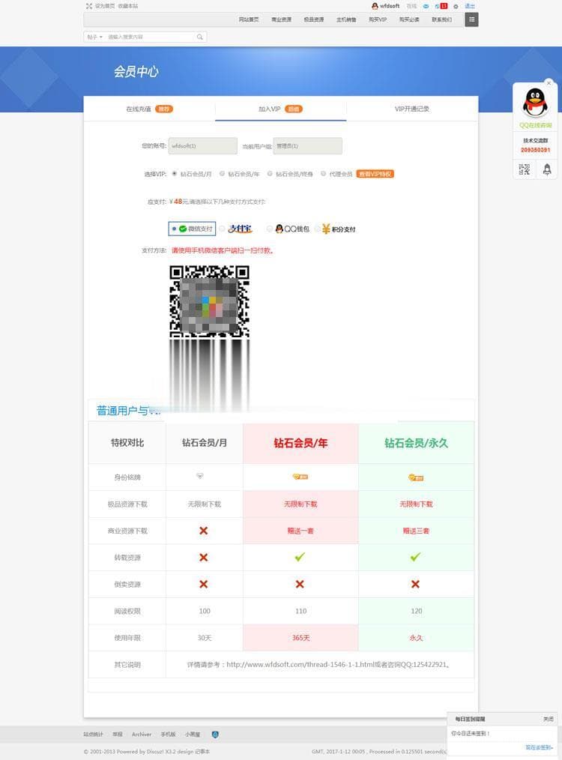Select 钻石会员/月 radio option
Viewport: 562px width, 760px height.
[175, 174]
